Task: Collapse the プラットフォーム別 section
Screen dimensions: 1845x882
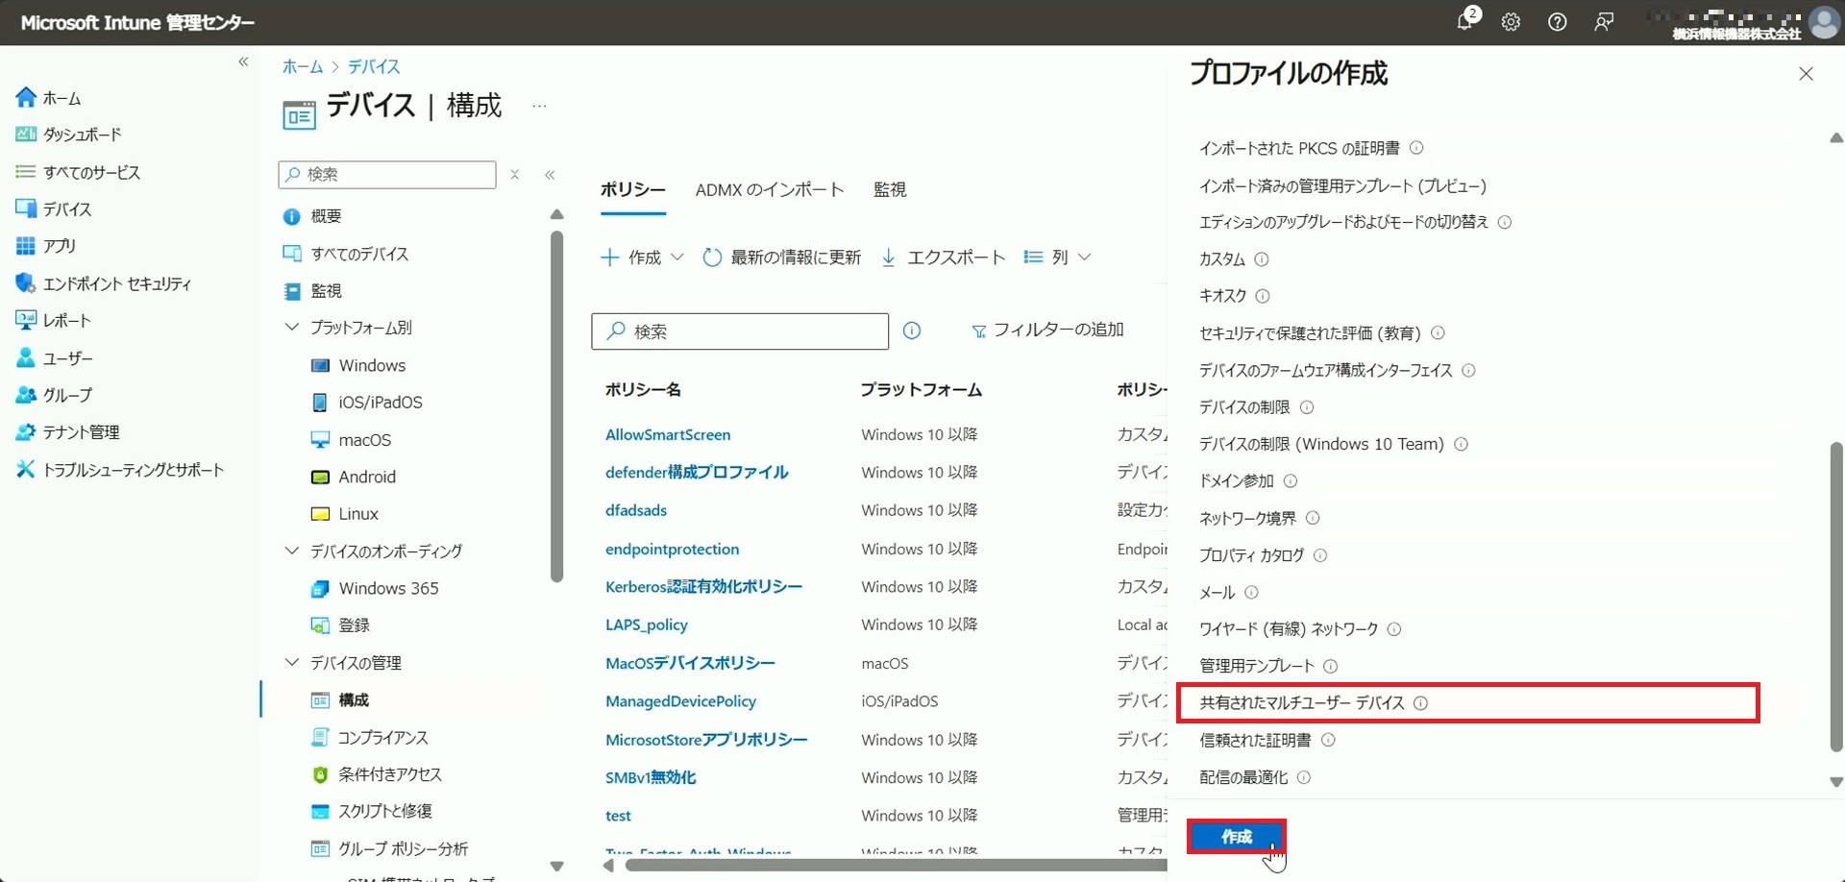Action: (x=292, y=328)
